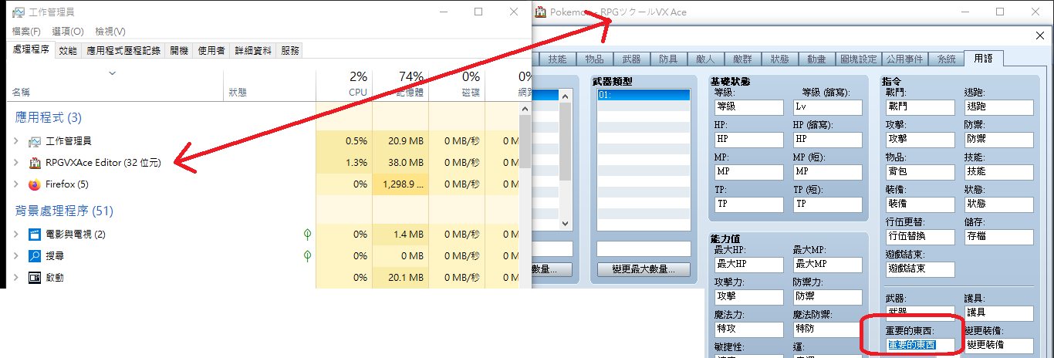Viewport: 1054px width, 358px height.
Task: Switch to the 服務 tab
Action: coord(290,51)
